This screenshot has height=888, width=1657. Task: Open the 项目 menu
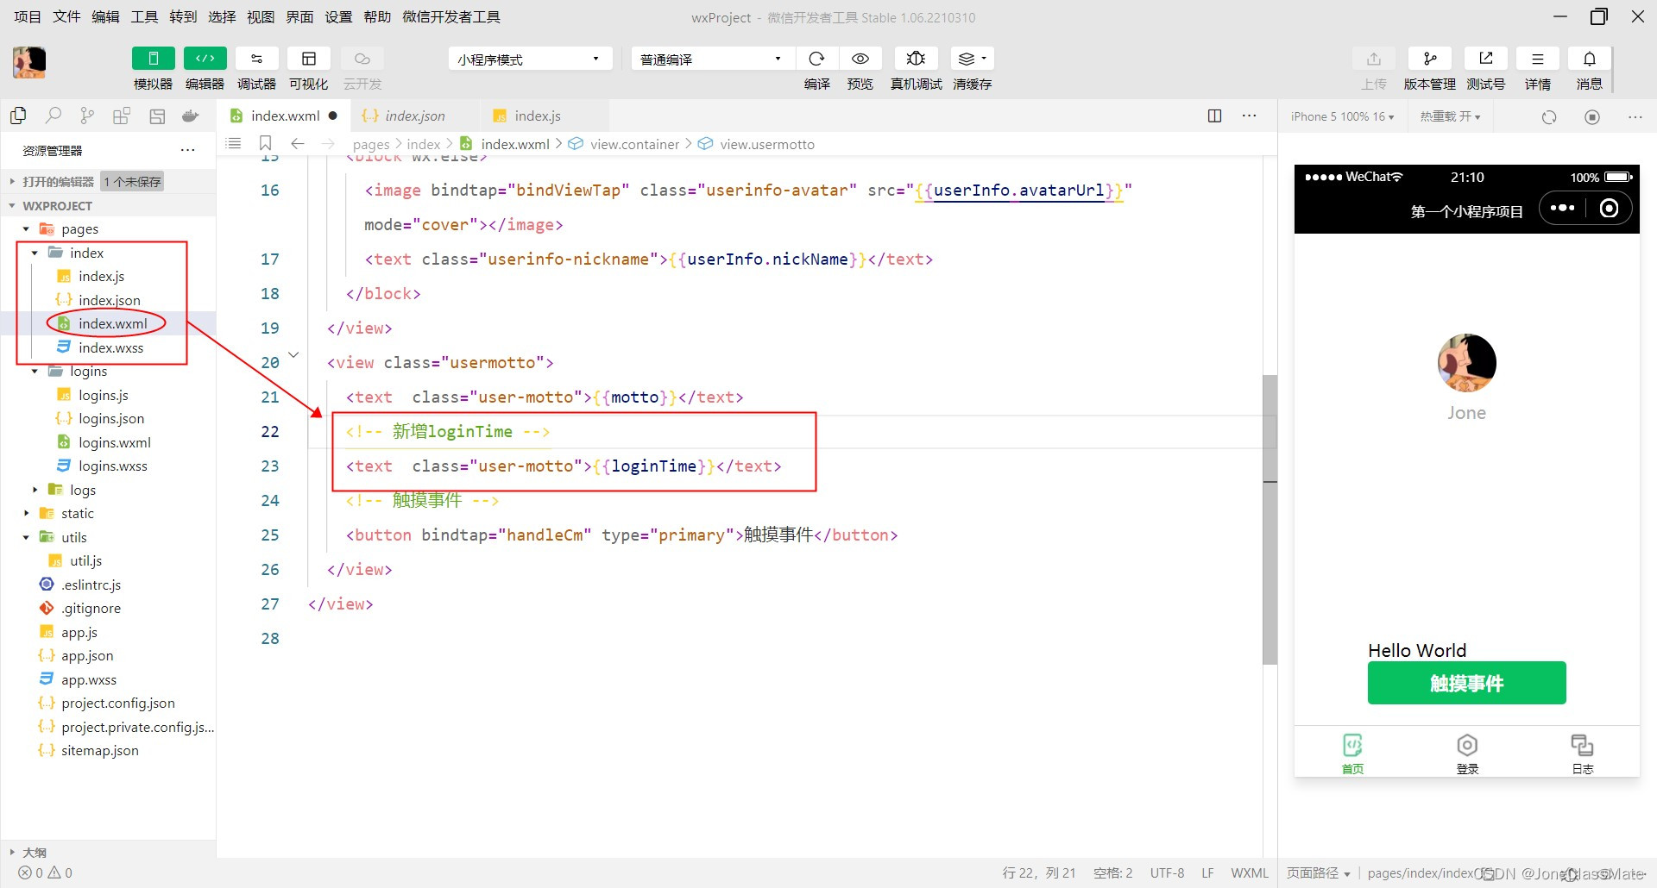pyautogui.click(x=28, y=16)
